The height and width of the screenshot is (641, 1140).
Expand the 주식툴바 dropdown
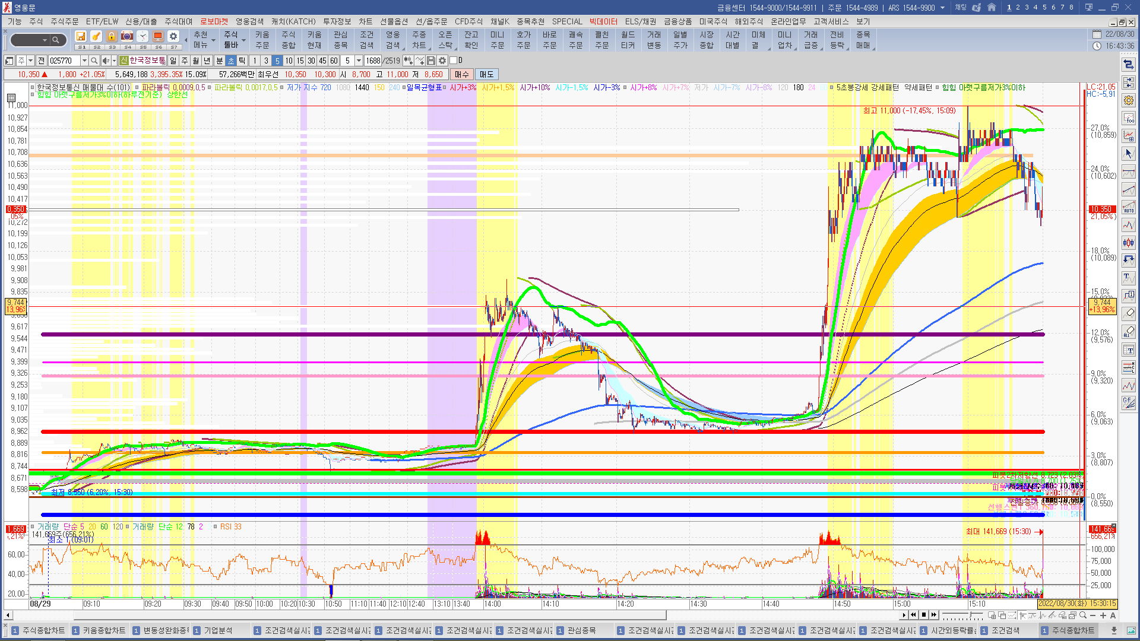click(x=243, y=40)
